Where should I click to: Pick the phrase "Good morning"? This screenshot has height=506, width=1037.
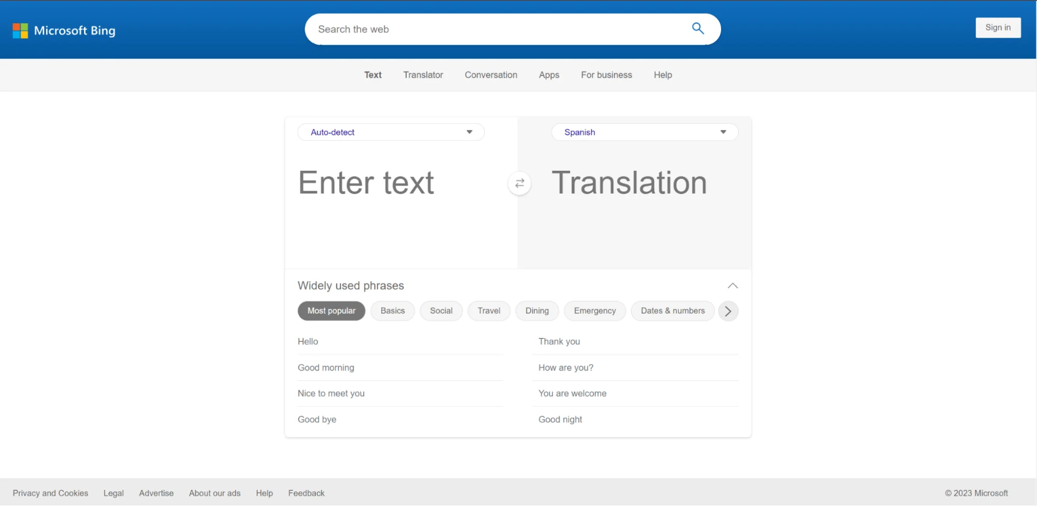click(326, 367)
